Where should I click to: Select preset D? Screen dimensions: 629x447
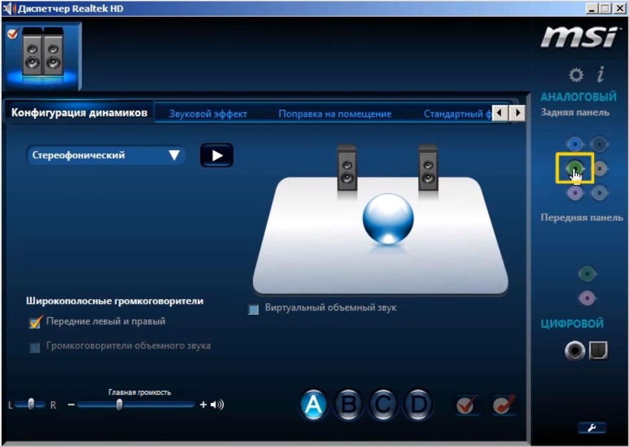(418, 405)
